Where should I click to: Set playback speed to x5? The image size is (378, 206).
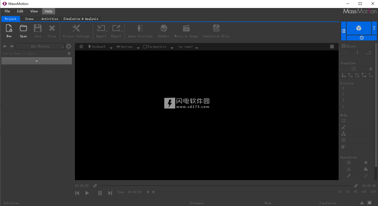tap(355, 192)
